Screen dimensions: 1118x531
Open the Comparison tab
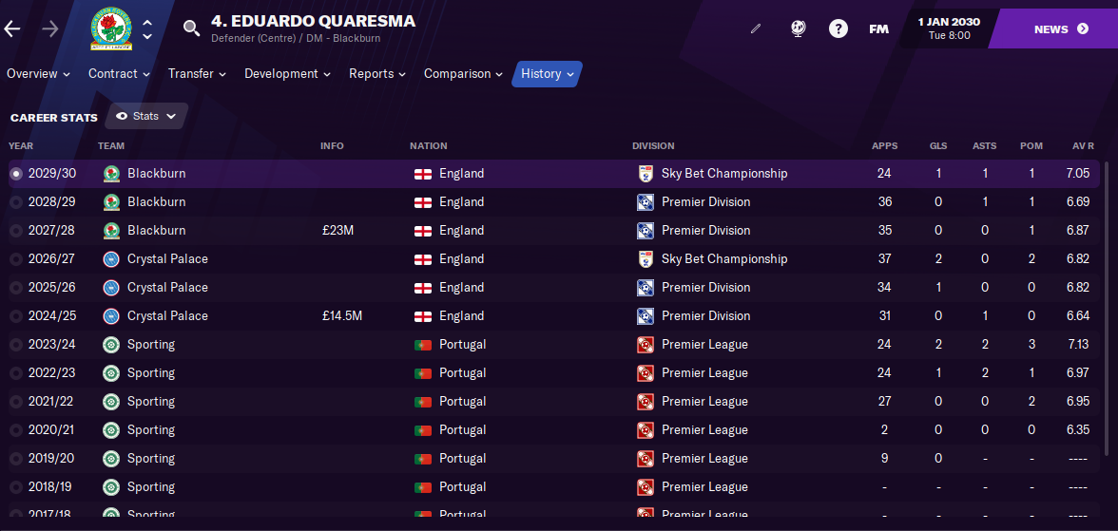[464, 73]
